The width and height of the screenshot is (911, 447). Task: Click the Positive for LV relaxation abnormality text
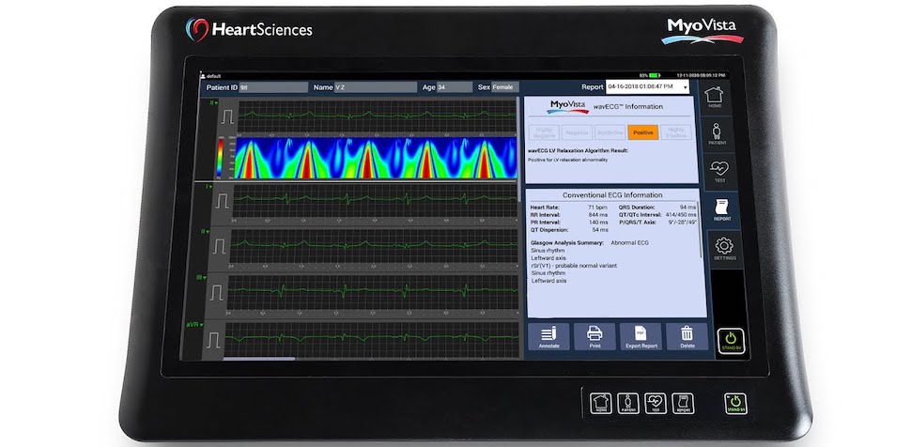click(567, 160)
